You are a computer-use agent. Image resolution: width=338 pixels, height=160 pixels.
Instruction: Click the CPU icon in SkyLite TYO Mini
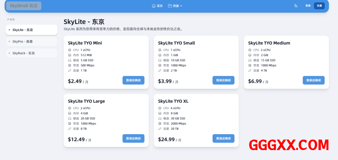point(70,50)
